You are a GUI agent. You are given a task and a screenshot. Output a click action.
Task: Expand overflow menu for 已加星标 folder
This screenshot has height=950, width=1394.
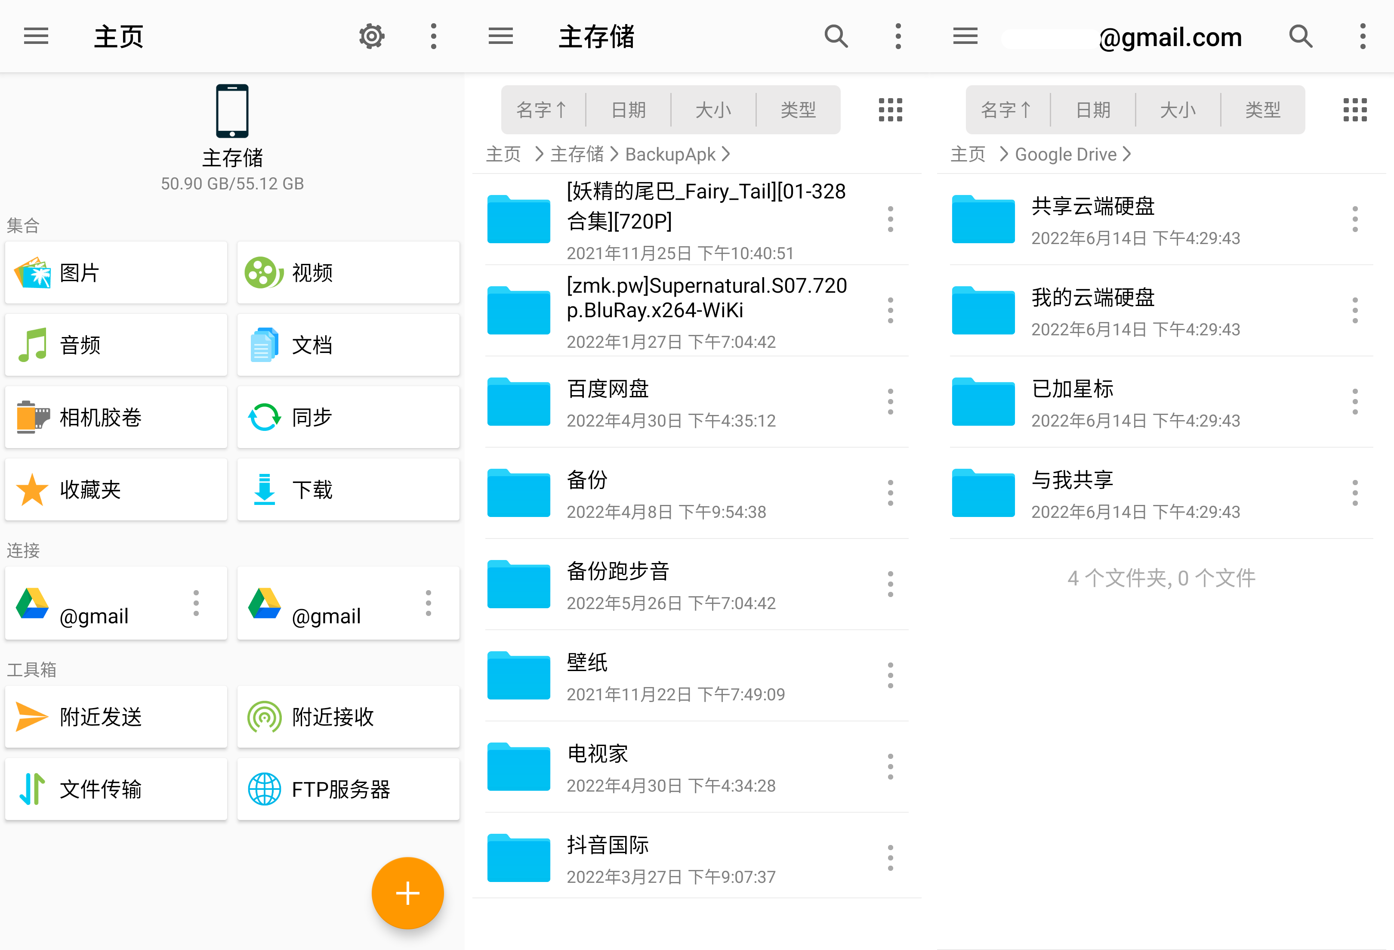[x=1354, y=402]
